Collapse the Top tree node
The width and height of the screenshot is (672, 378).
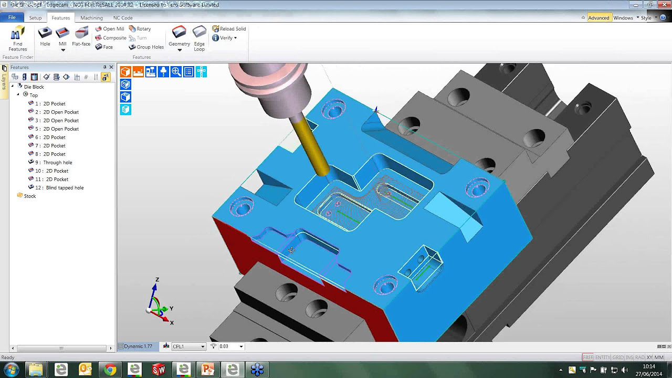(18, 94)
